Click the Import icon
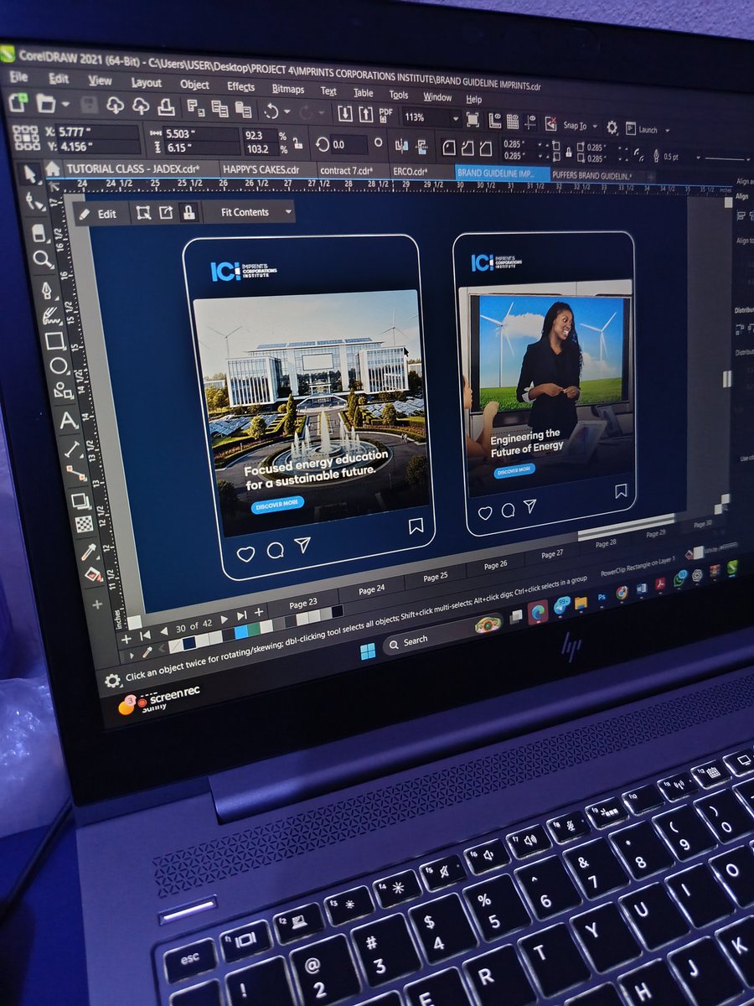The image size is (754, 1006). 344,113
